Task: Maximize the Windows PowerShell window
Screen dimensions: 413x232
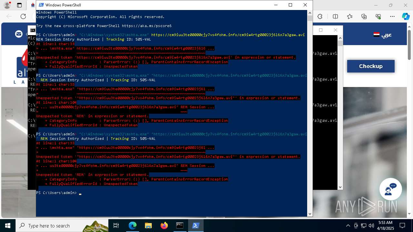Action: (290, 5)
